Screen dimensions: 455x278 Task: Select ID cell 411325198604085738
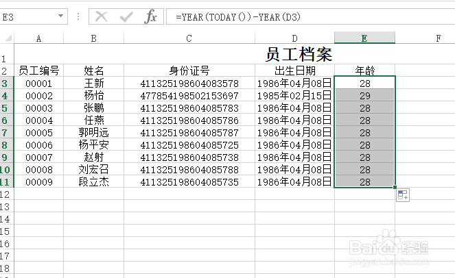pyautogui.click(x=189, y=157)
